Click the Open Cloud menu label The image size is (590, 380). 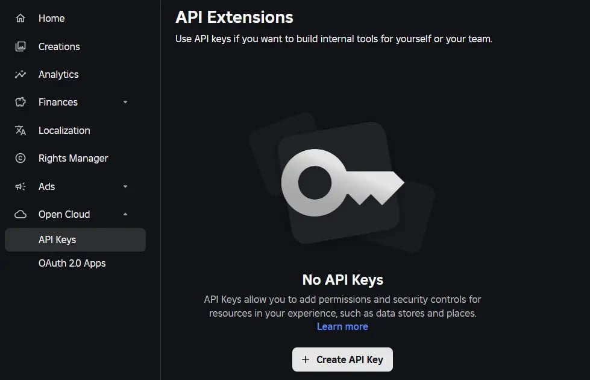coord(64,214)
